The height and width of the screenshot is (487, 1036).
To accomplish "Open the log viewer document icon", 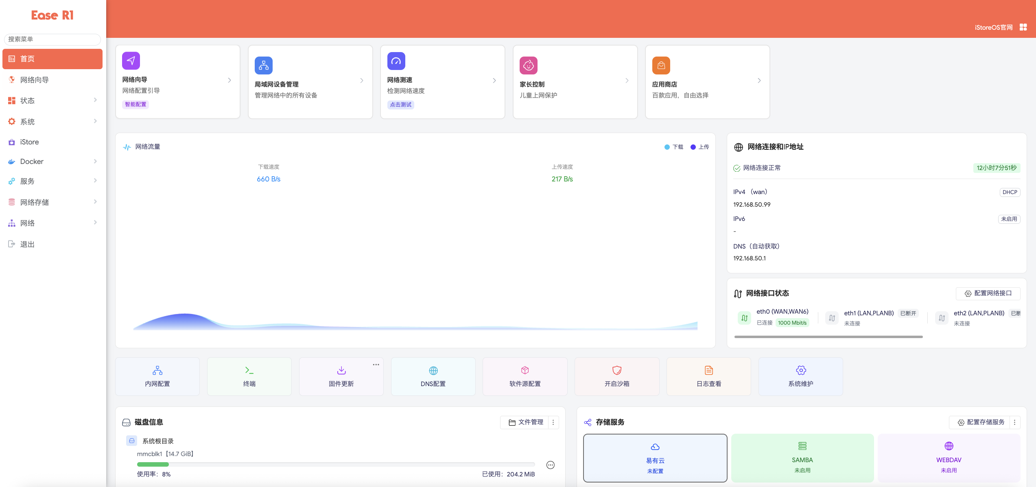I will pyautogui.click(x=709, y=370).
